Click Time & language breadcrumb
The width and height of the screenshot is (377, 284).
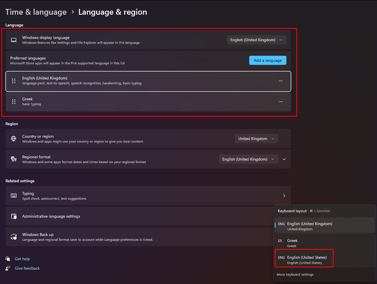(35, 12)
